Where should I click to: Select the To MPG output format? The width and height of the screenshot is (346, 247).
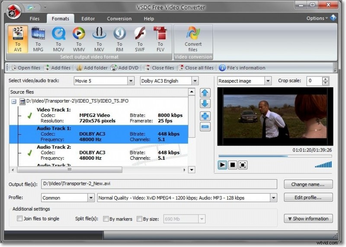tap(38, 39)
